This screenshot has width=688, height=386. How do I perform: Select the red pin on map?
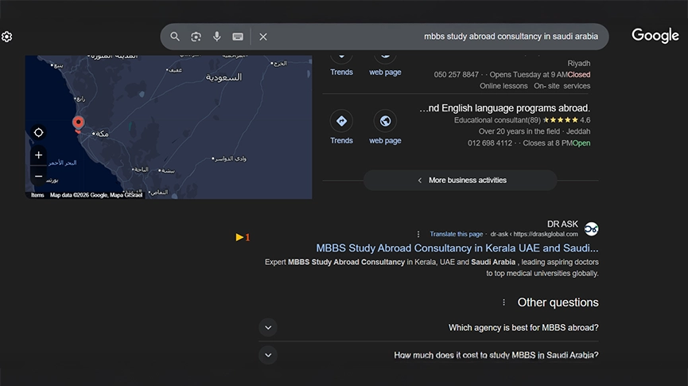(x=78, y=123)
